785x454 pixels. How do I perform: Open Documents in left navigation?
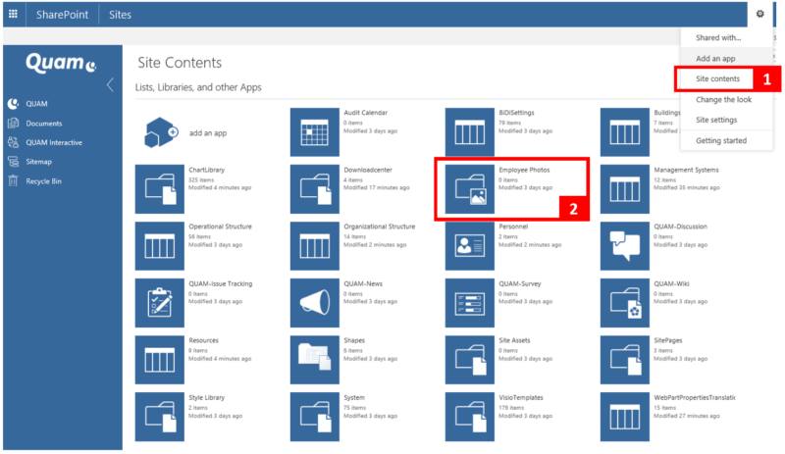(44, 124)
